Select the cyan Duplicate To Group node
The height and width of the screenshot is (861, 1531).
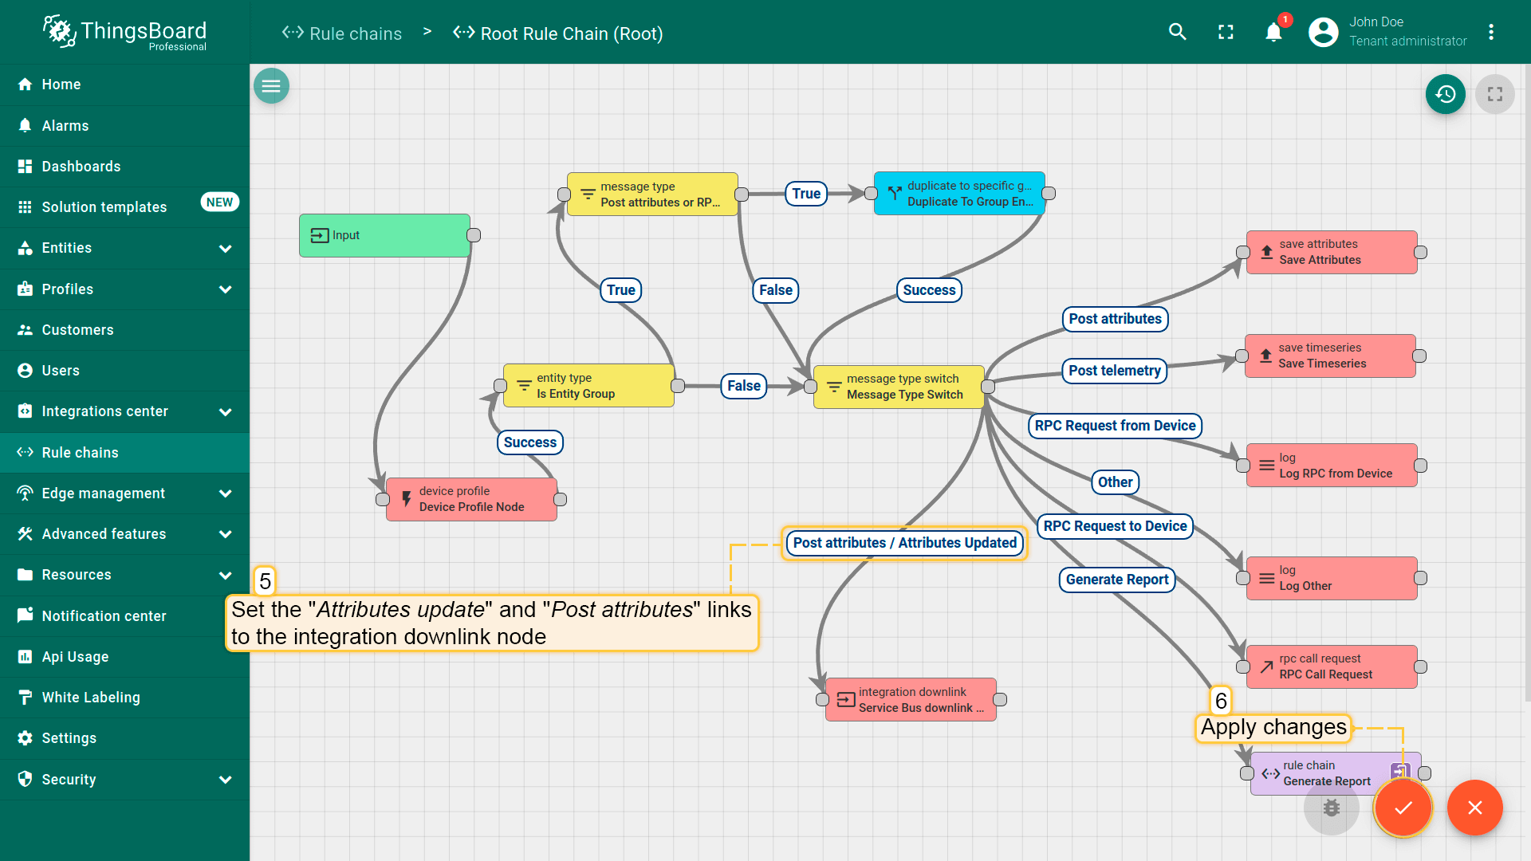[959, 194]
